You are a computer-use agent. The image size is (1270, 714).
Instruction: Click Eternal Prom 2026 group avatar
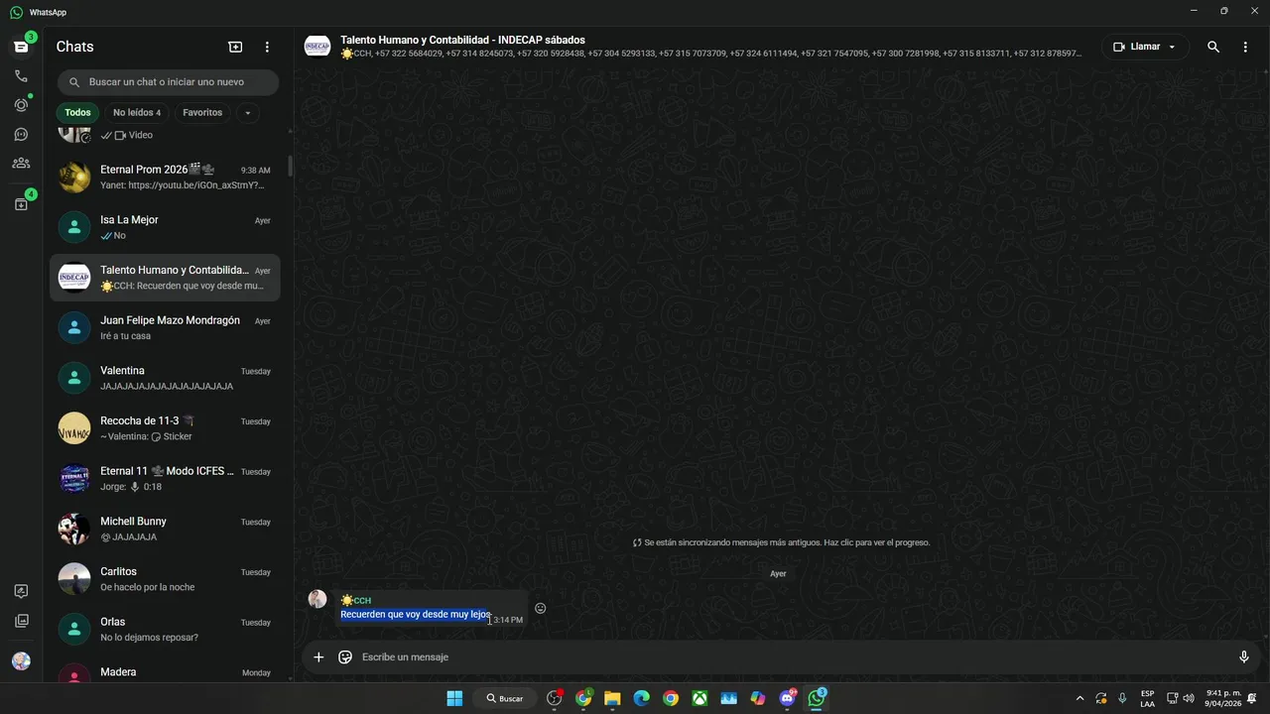click(x=74, y=178)
